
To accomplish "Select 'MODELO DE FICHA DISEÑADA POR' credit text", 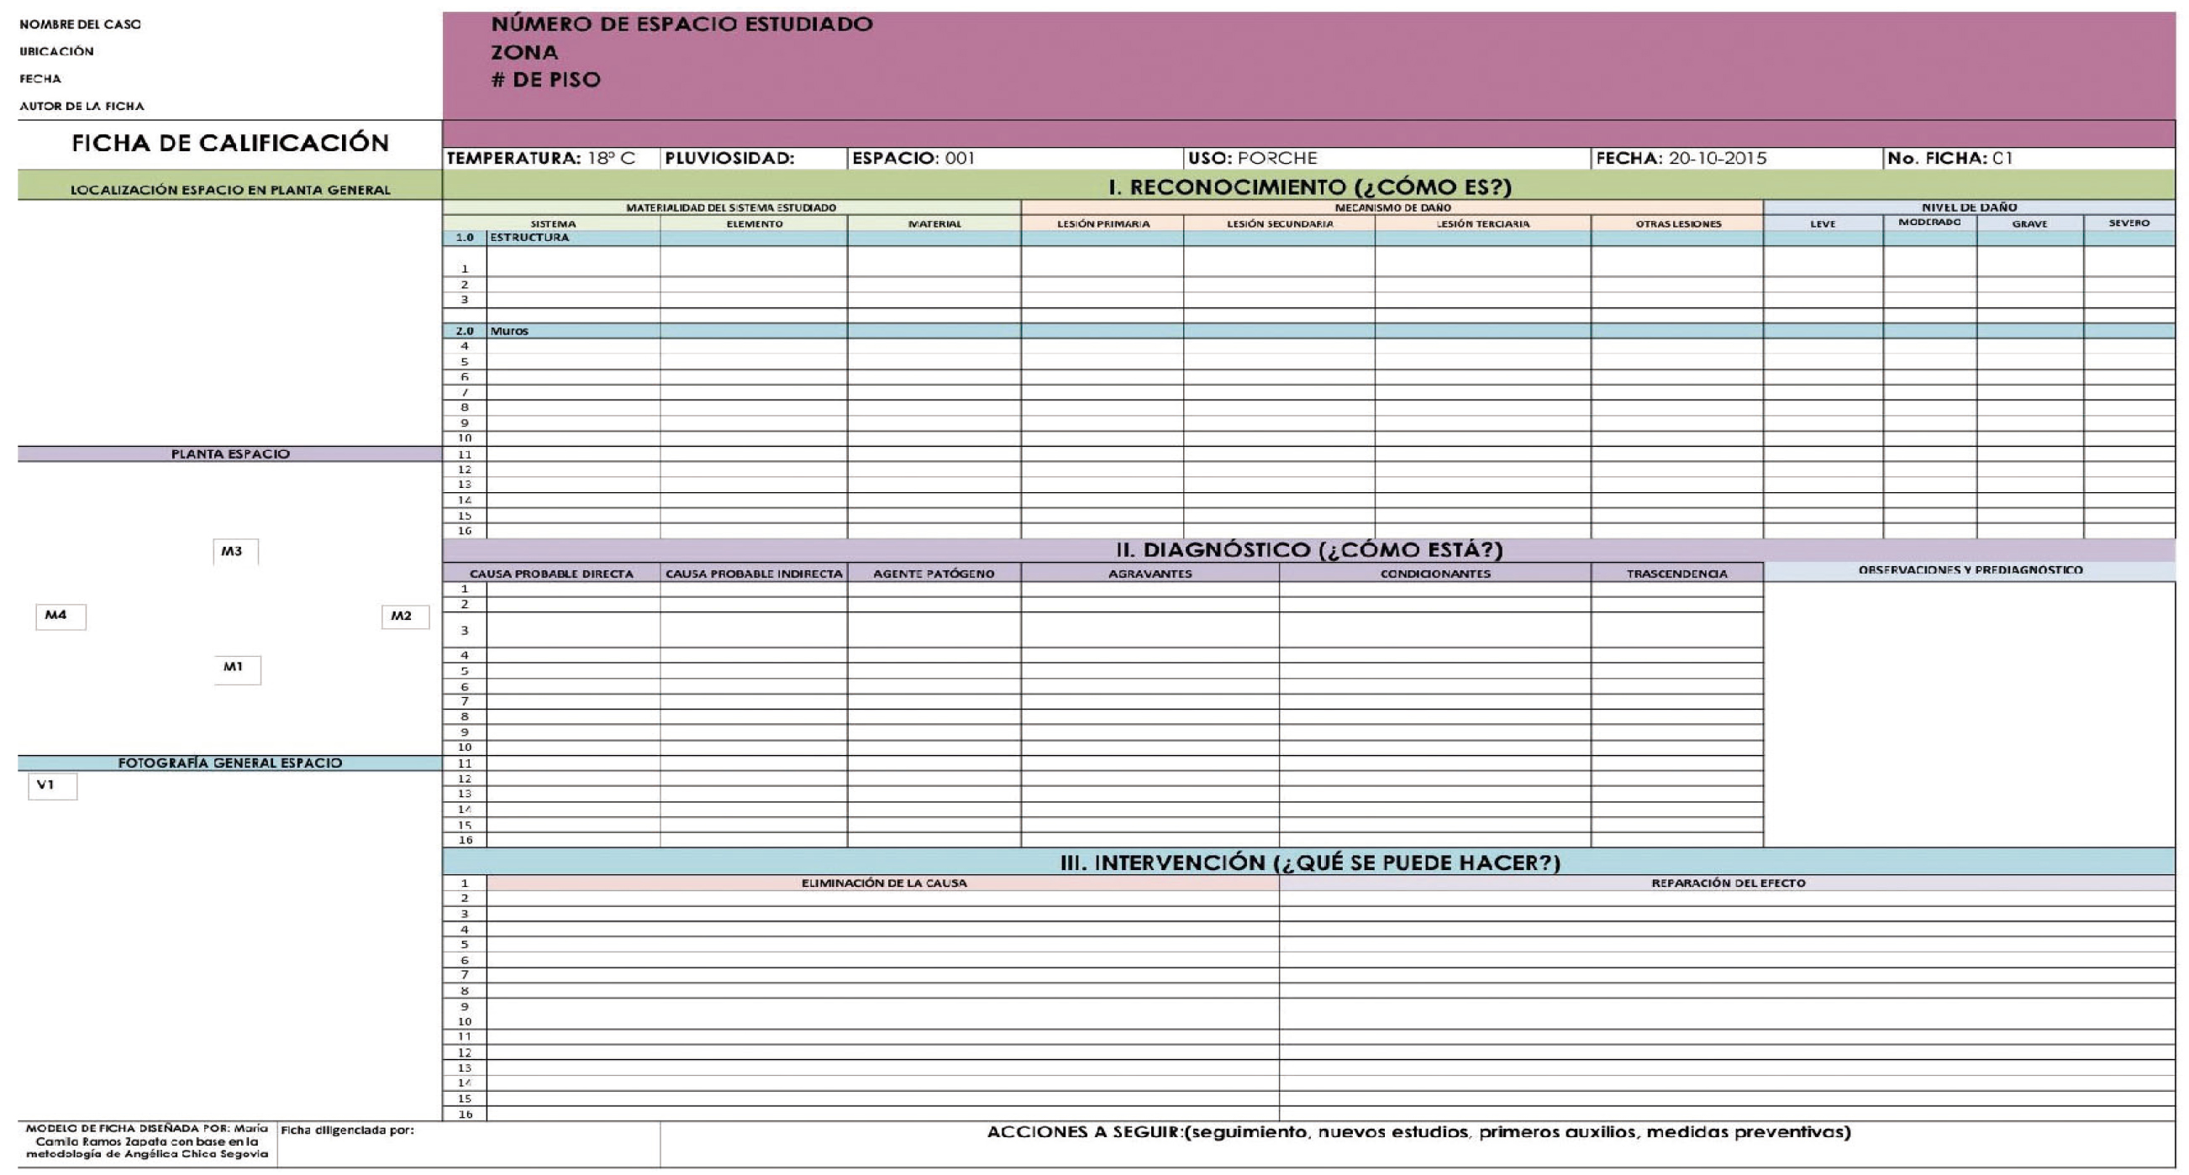I will [x=147, y=1141].
